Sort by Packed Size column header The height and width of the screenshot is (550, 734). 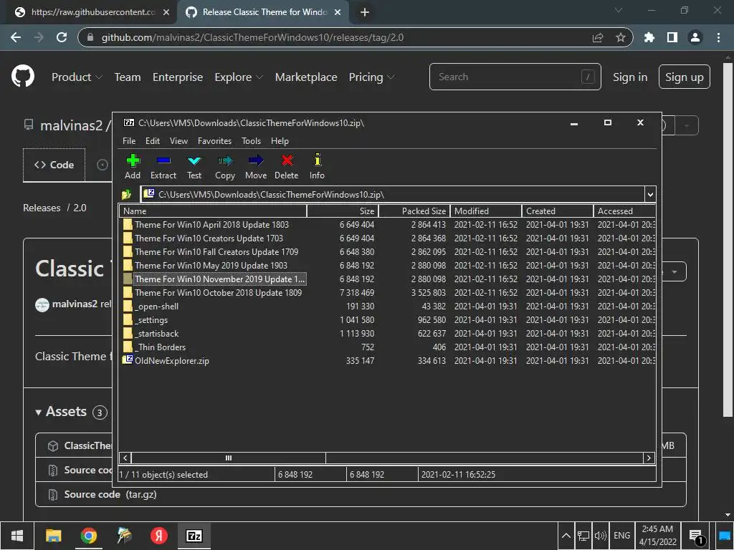414,211
